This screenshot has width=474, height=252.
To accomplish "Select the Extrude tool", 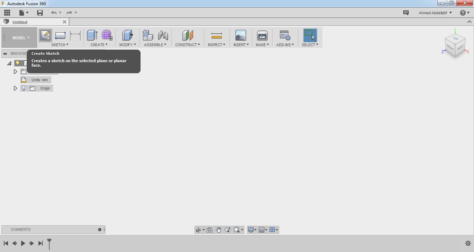I will (92, 35).
